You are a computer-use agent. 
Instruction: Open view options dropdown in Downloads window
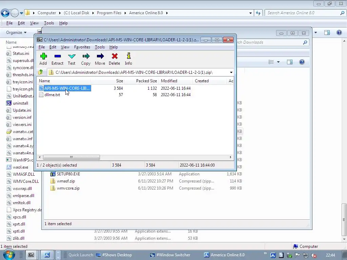(278, 62)
